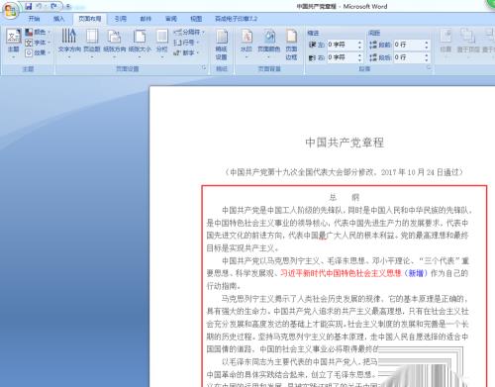Click the right indent value field

342,57
